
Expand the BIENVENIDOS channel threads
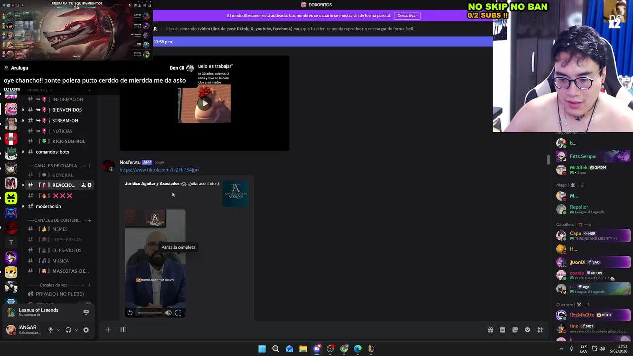pyautogui.click(x=22, y=110)
